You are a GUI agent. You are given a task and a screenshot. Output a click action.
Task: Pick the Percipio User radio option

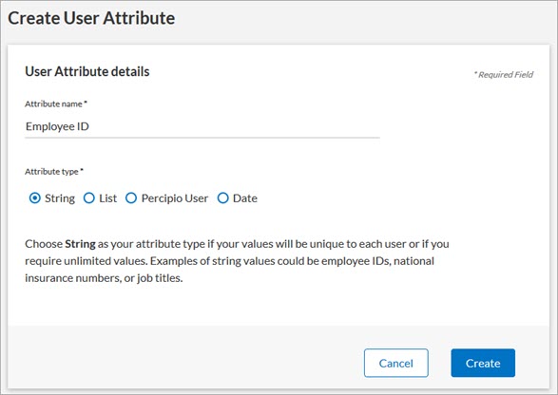[x=131, y=198]
